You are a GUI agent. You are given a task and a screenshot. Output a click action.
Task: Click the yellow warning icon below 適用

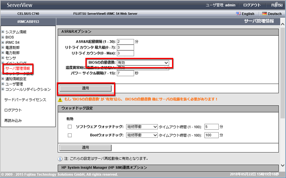[60, 99]
